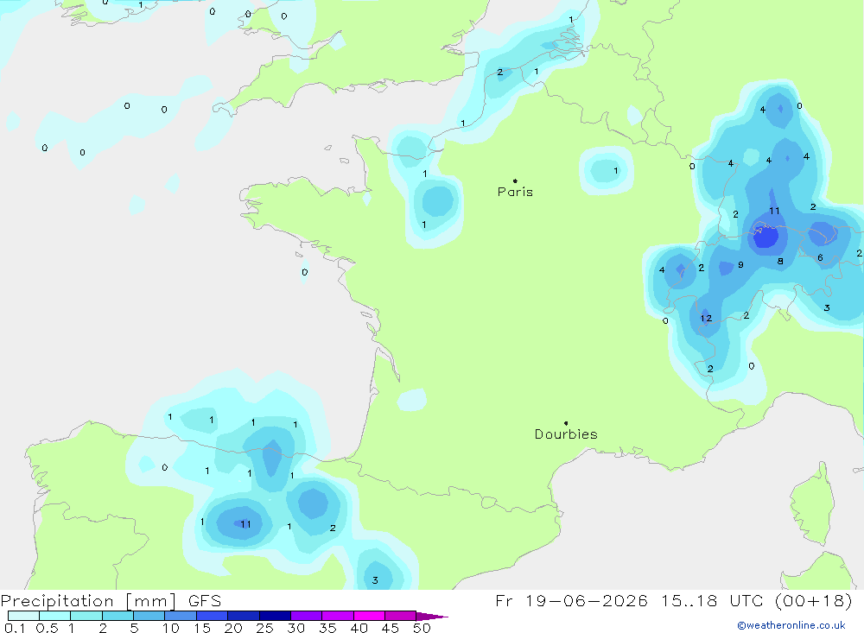Click the 30–35 mm legend color swatch

(x=307, y=616)
